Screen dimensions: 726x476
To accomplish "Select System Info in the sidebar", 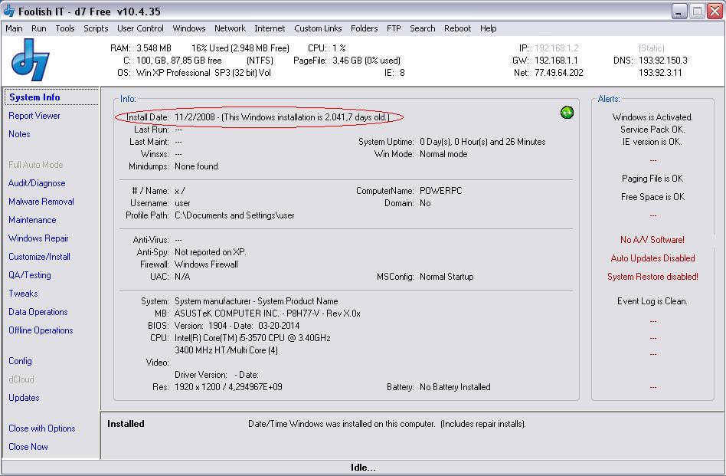I will coord(34,97).
